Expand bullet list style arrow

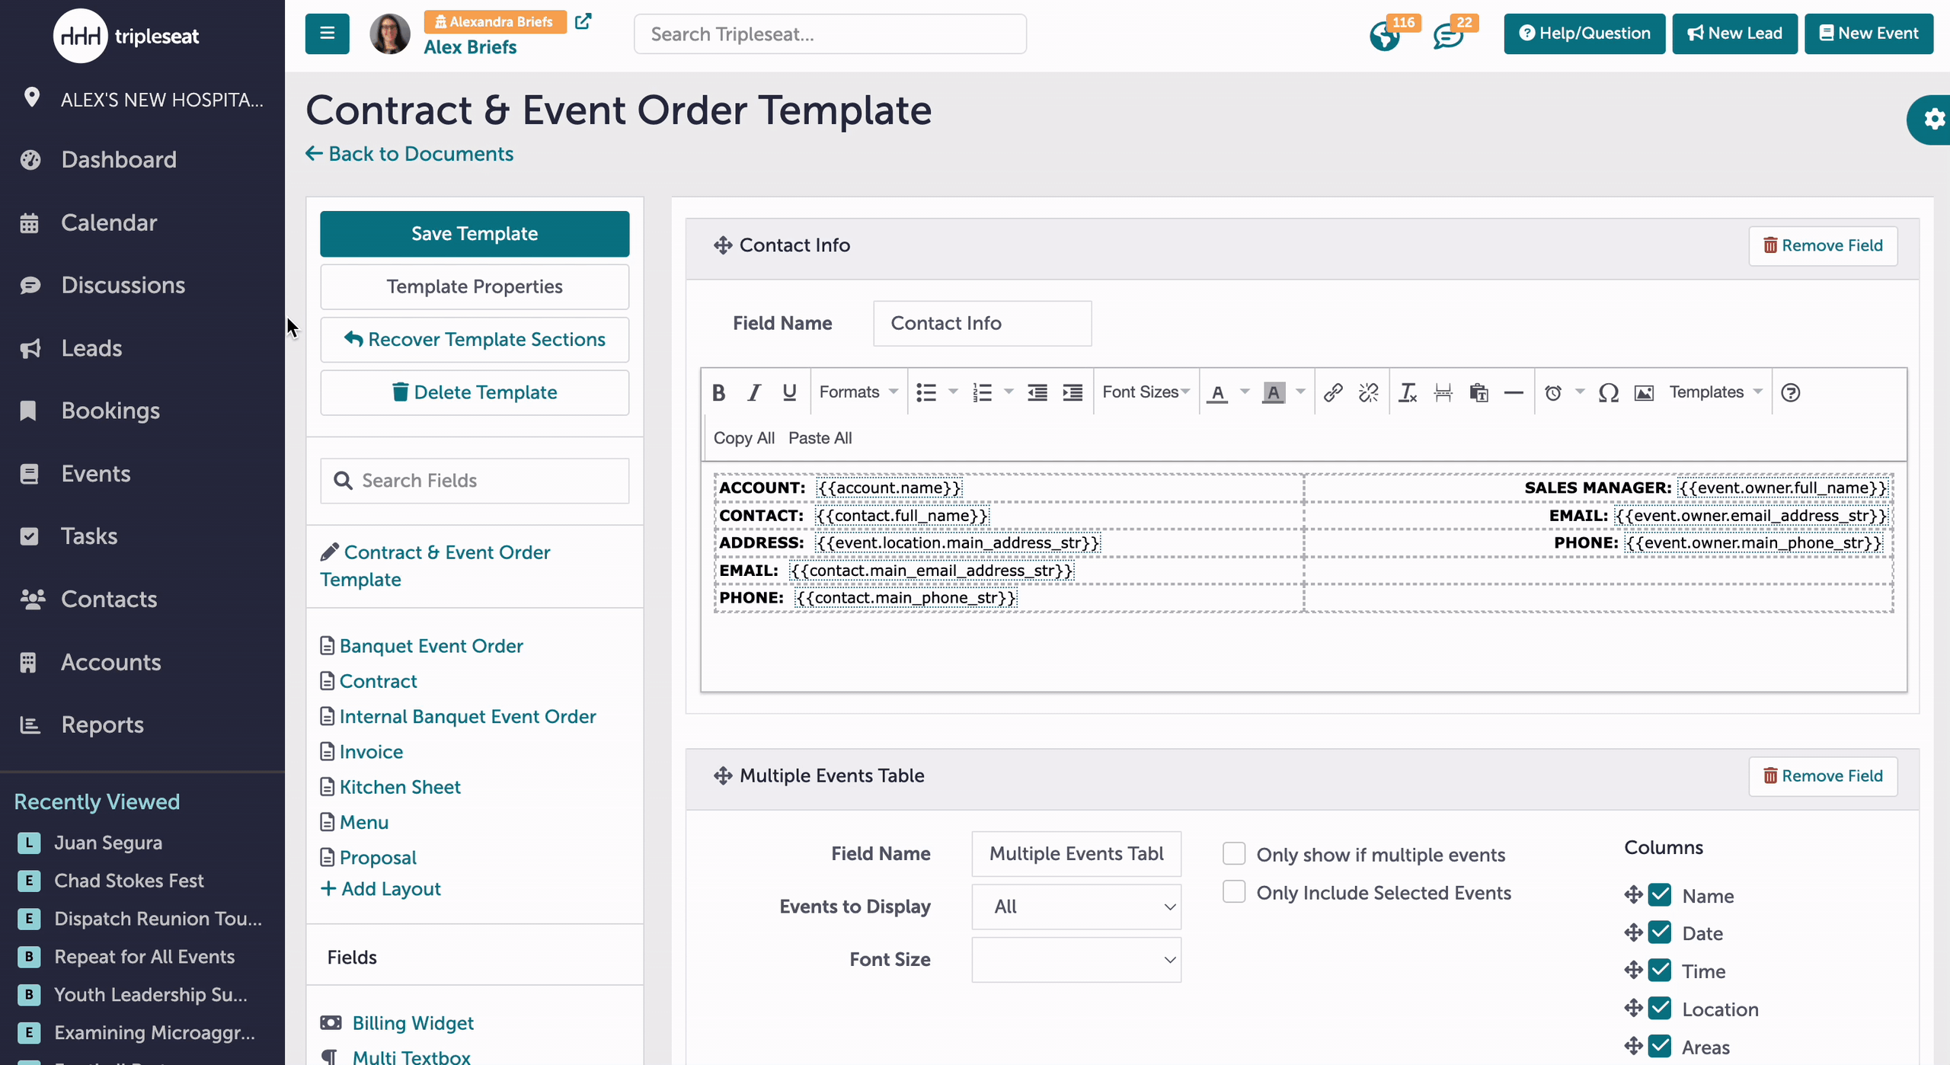(x=953, y=392)
